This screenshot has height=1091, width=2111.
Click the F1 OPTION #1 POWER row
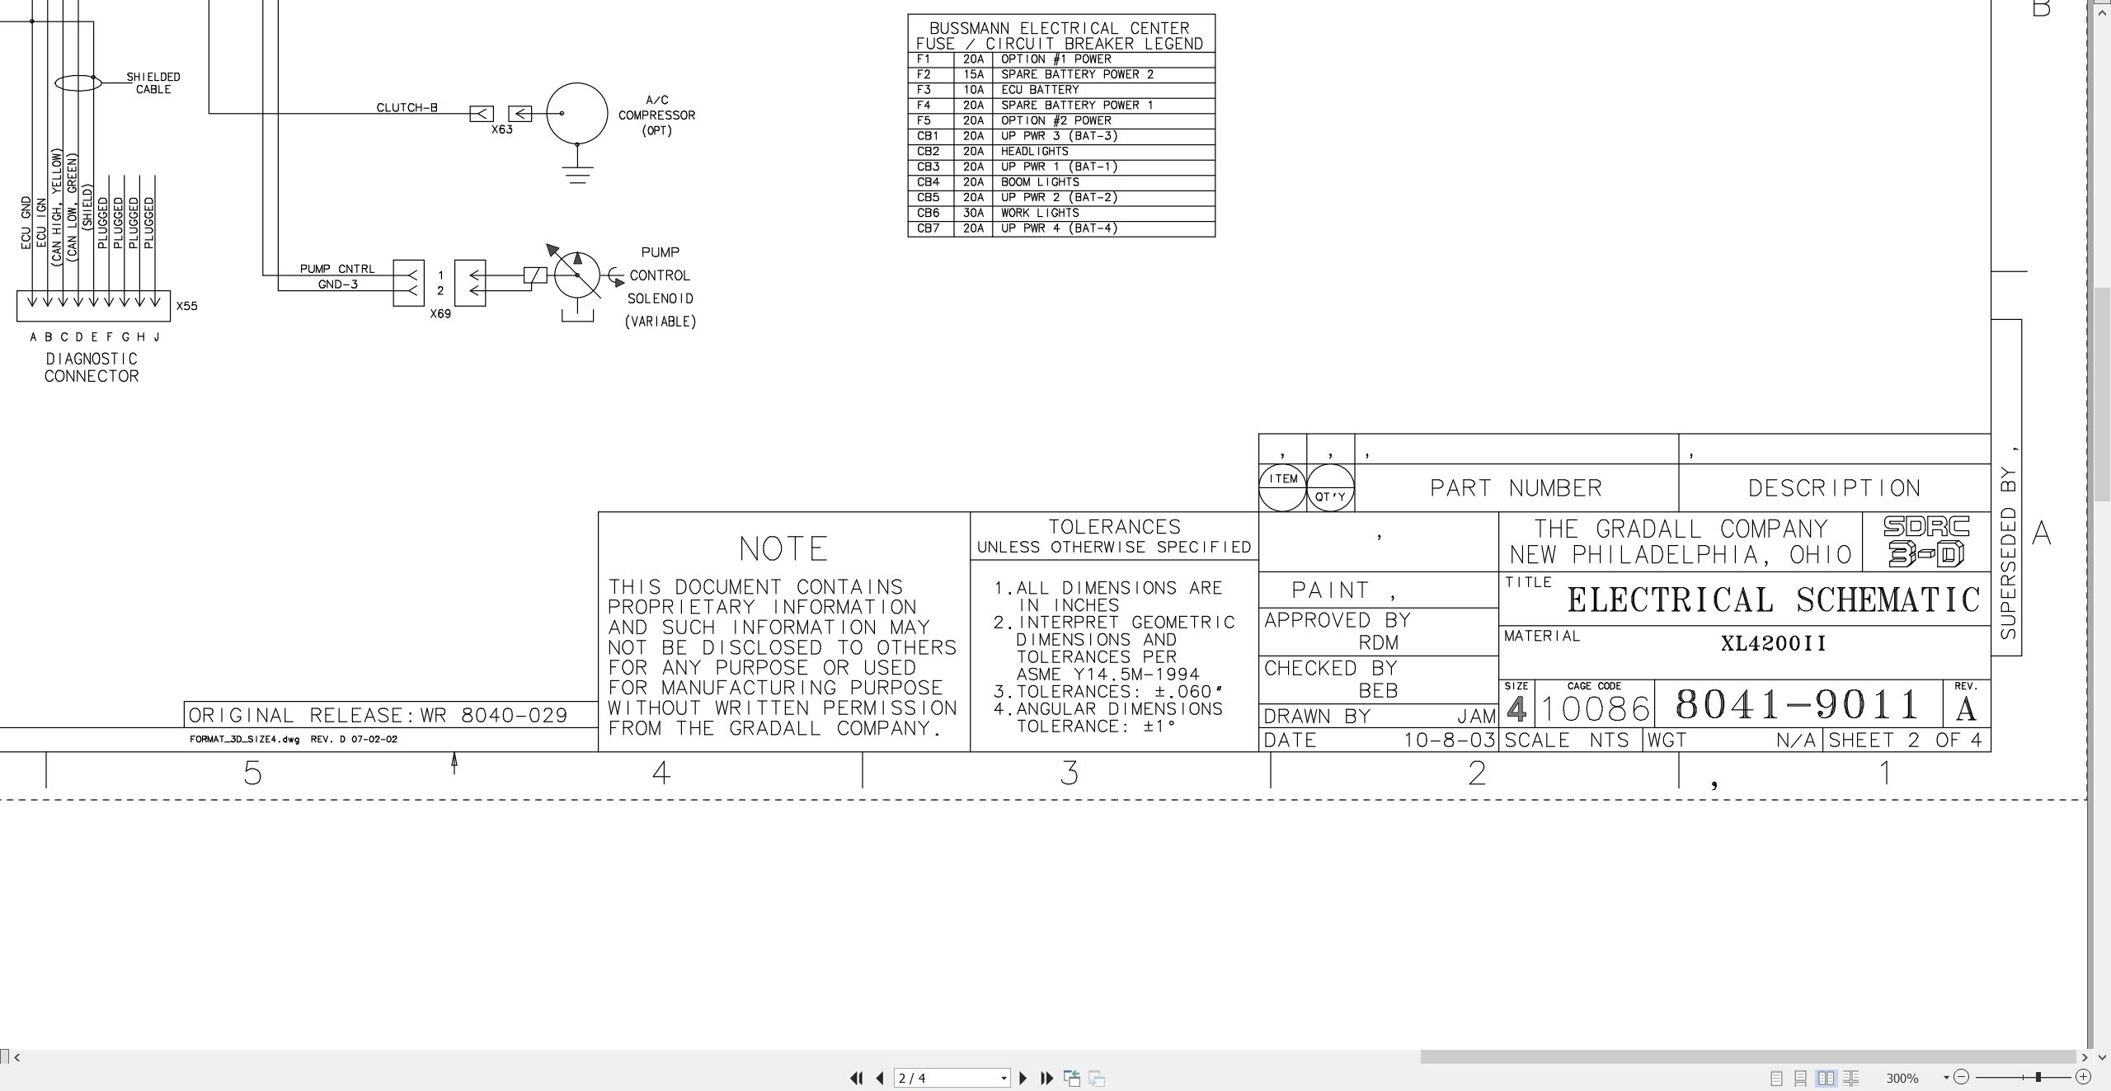1061,59
